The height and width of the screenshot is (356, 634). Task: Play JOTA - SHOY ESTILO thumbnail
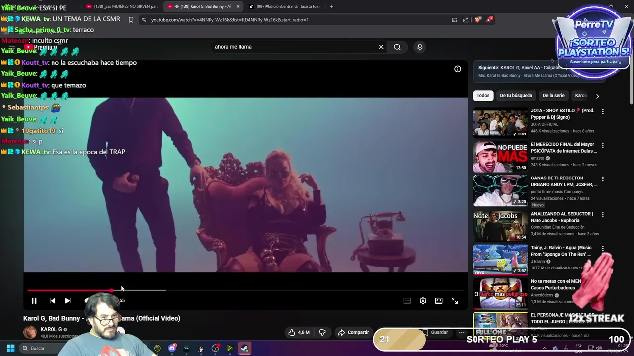click(x=500, y=123)
